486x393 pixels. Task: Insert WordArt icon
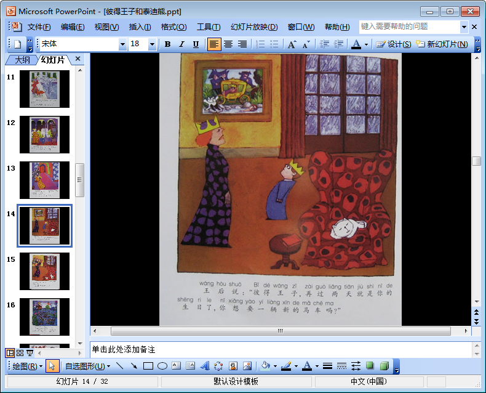click(205, 367)
